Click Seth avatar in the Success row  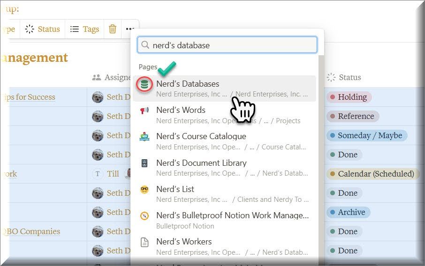[98, 97]
